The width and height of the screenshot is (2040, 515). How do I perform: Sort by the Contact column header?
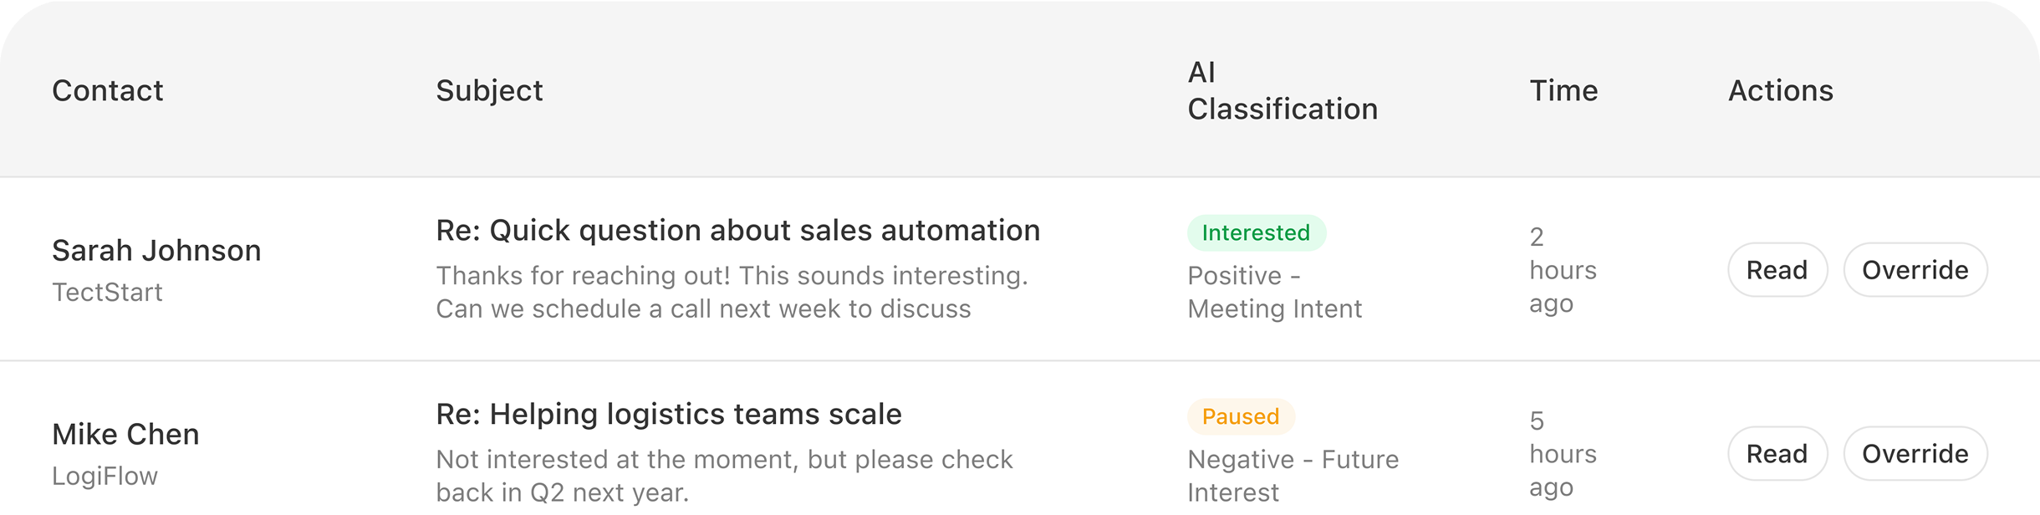point(108,90)
